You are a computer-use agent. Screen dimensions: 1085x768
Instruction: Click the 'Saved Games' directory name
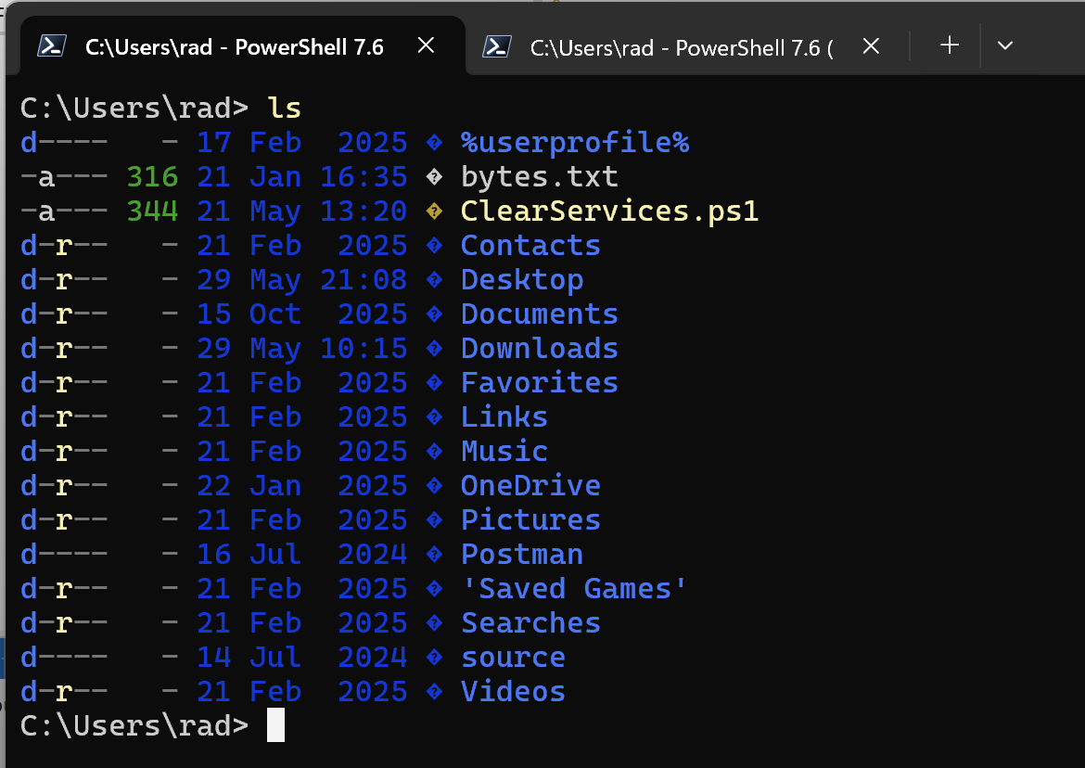pyautogui.click(x=574, y=589)
